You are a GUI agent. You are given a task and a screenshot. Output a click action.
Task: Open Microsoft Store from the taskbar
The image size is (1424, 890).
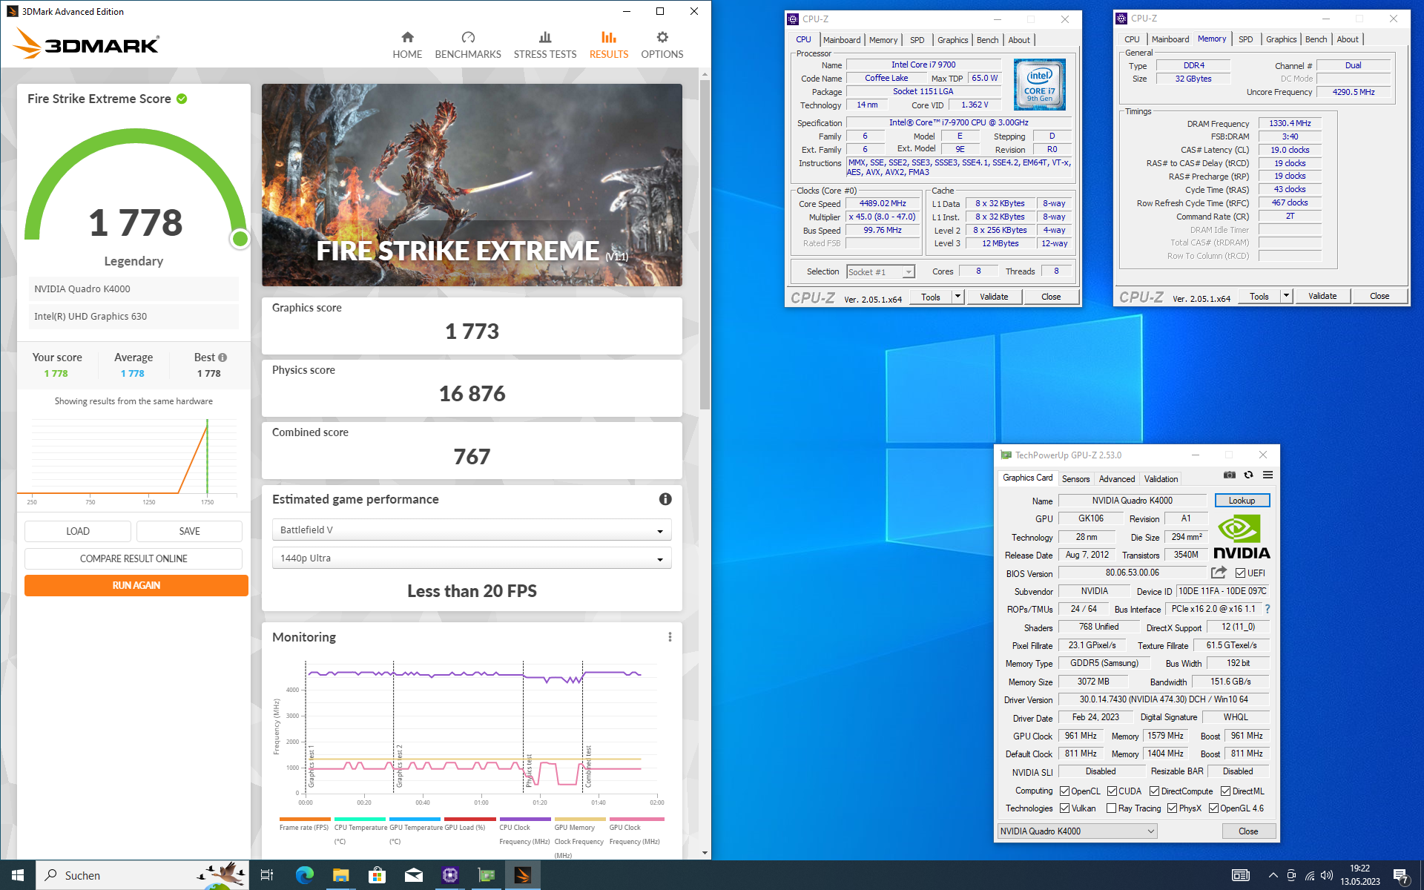[x=377, y=875]
